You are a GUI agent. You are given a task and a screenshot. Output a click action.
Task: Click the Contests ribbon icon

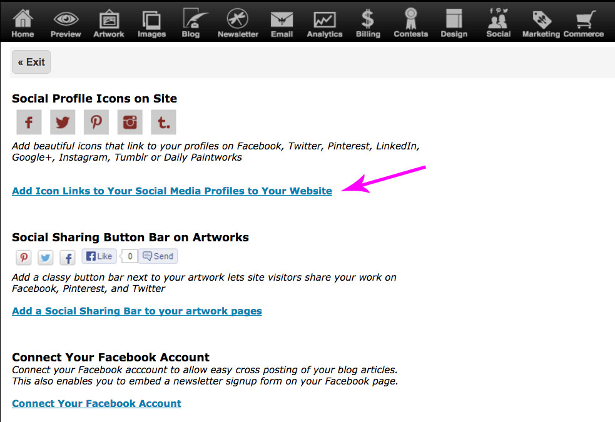410,19
